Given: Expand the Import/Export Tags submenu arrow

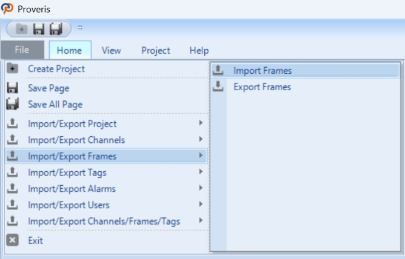Looking at the screenshot, I should tap(201, 172).
